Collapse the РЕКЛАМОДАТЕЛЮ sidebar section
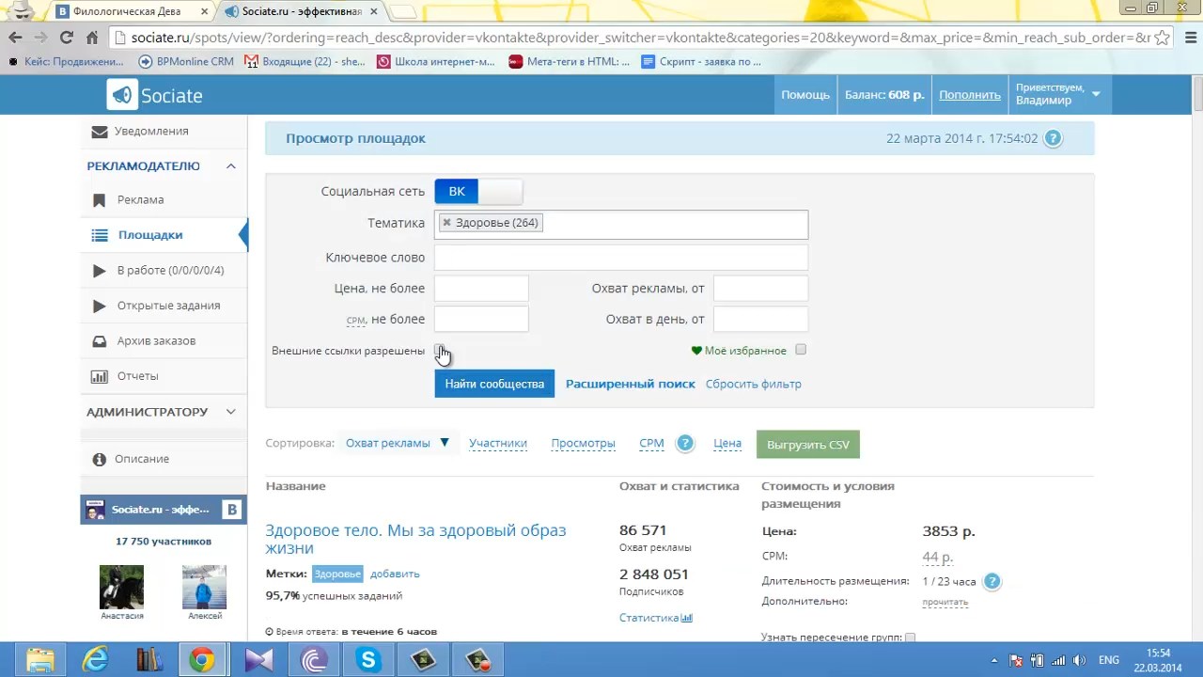 pos(230,166)
